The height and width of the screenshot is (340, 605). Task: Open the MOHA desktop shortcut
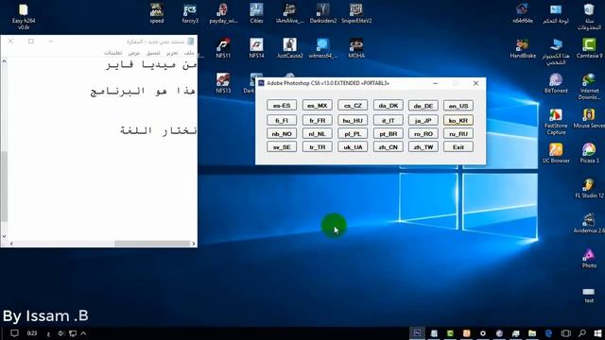point(356,48)
